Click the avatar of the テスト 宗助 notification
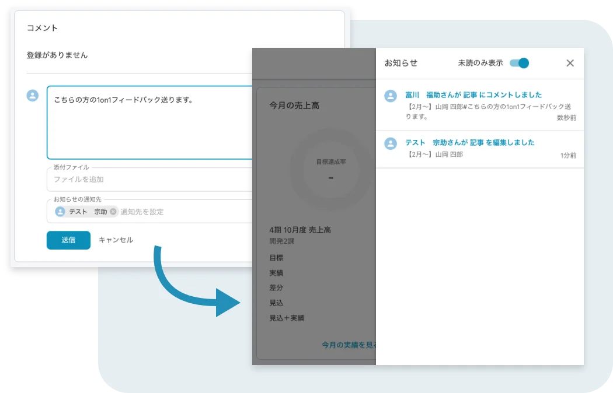613x393 pixels. pyautogui.click(x=391, y=143)
